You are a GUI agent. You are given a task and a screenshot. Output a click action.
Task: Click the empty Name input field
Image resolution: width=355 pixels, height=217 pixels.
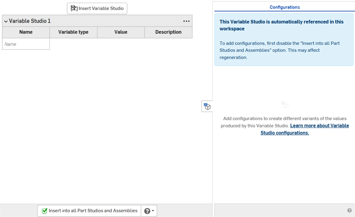tap(26, 44)
